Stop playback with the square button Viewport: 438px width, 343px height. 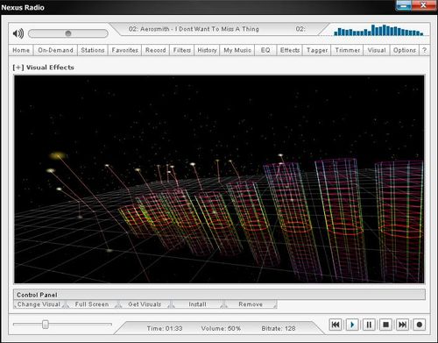pyautogui.click(x=385, y=325)
